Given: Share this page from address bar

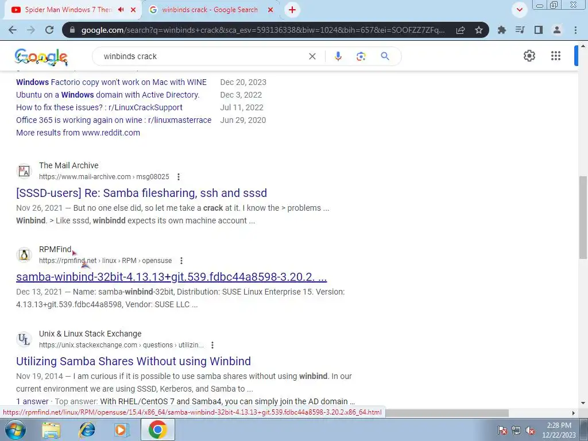Looking at the screenshot, I should (461, 30).
